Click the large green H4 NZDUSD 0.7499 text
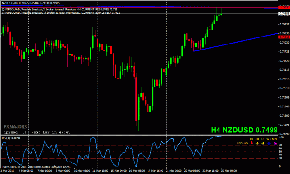290x174 pixels. pos(244,130)
